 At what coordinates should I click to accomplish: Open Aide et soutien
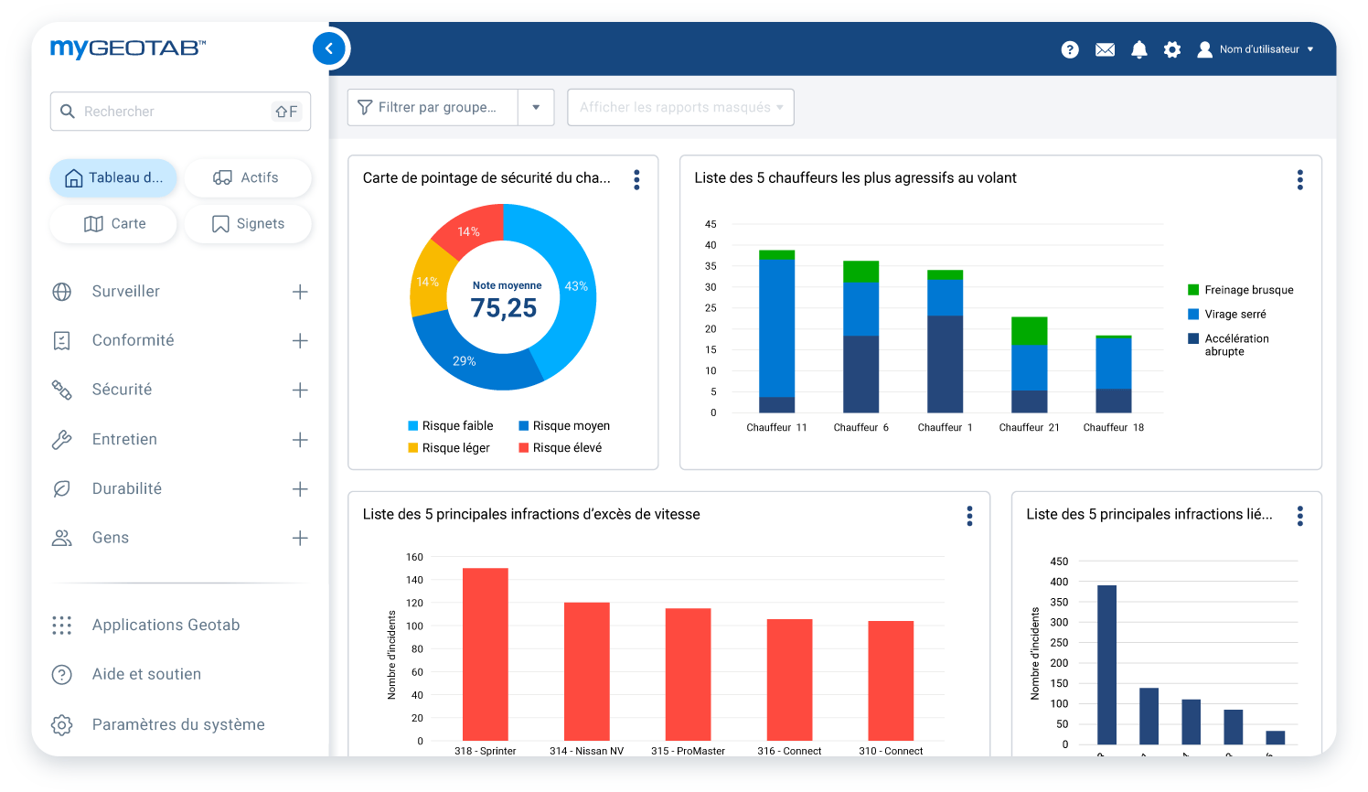pos(146,674)
